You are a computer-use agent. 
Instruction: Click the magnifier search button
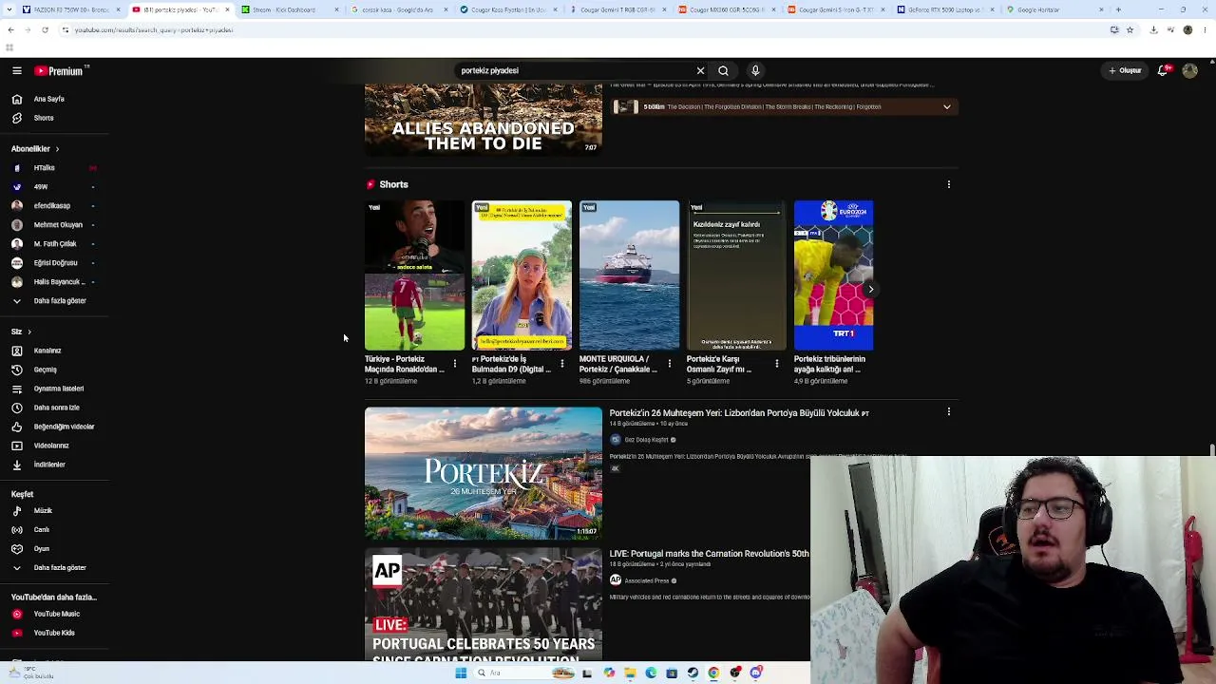coord(724,70)
